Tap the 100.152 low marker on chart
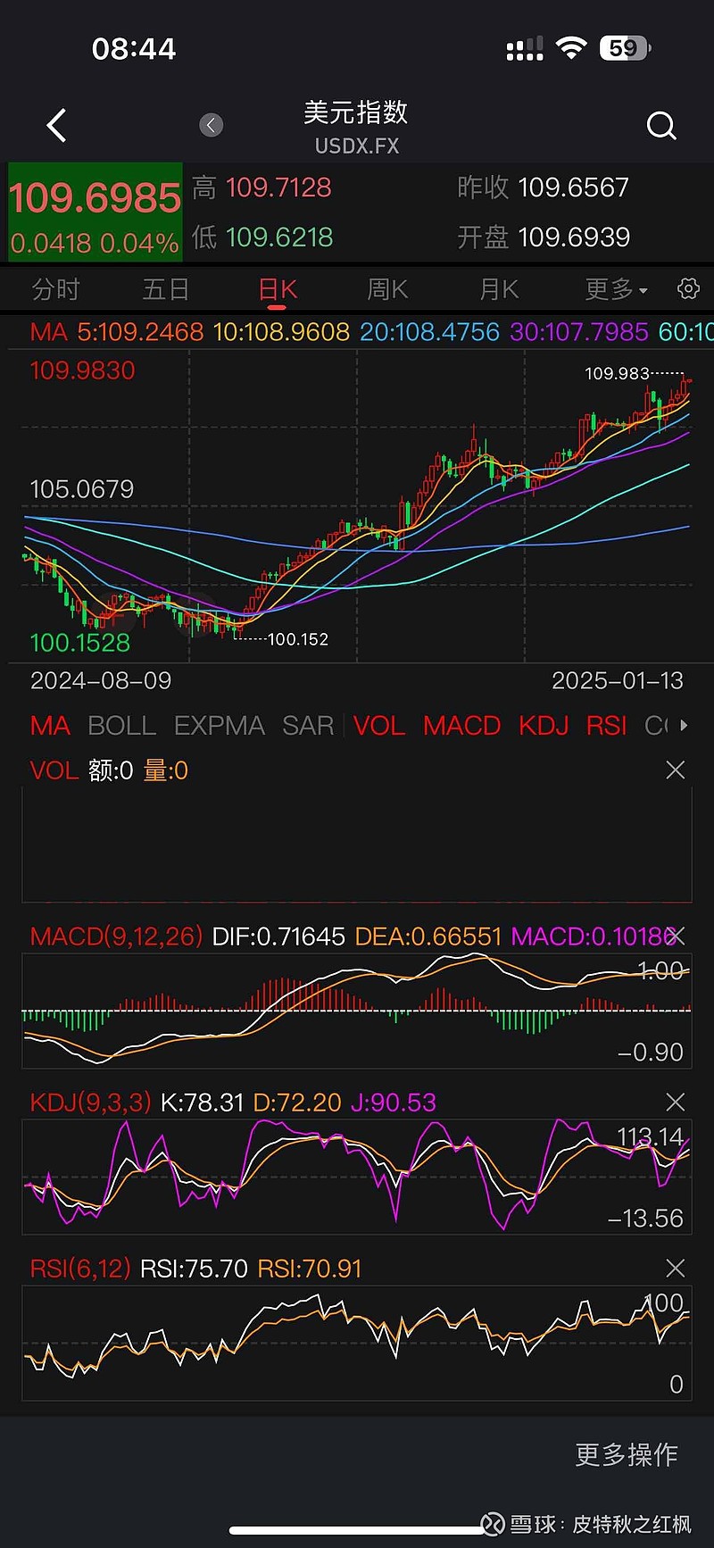 click(x=298, y=639)
